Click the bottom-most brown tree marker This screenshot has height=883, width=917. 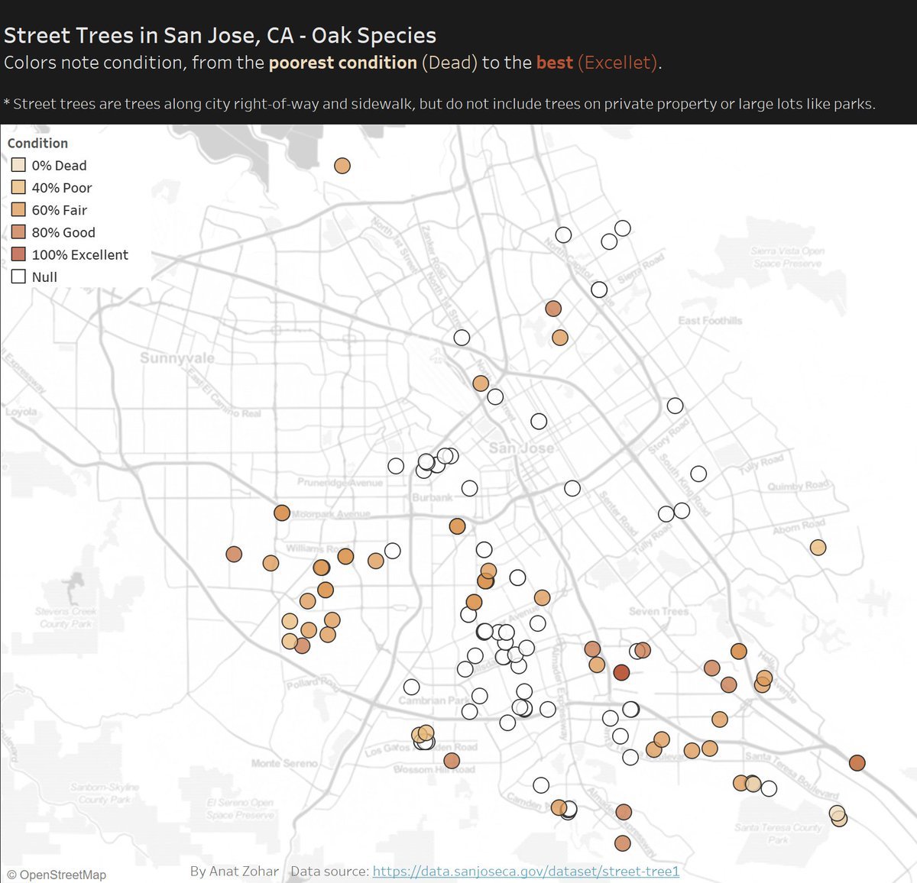click(x=623, y=843)
